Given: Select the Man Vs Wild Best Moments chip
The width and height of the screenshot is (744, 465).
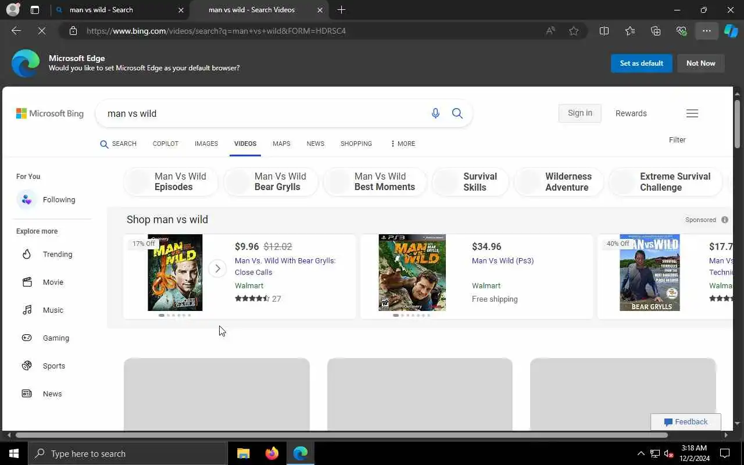Looking at the screenshot, I should click(x=375, y=182).
